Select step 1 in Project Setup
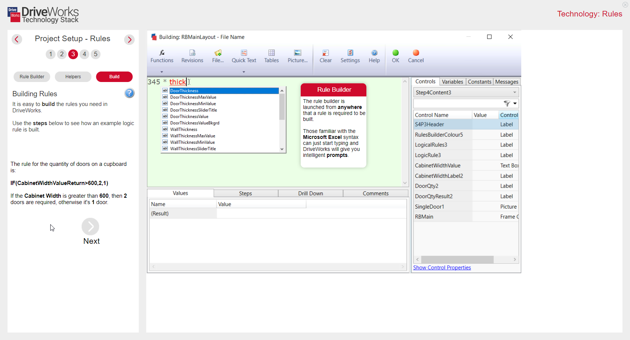Viewport: 630px width, 340px height. coord(51,54)
